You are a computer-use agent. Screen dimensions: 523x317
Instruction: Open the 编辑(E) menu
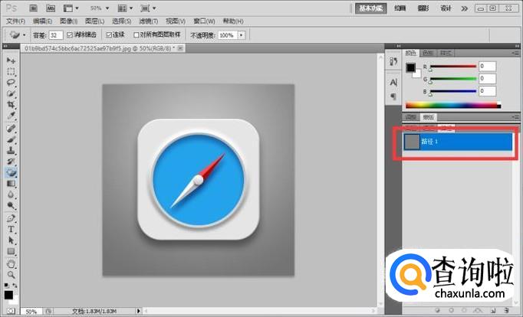click(42, 21)
